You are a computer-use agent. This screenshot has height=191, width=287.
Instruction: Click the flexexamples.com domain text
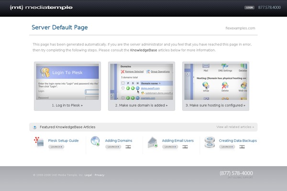pyautogui.click(x=240, y=28)
